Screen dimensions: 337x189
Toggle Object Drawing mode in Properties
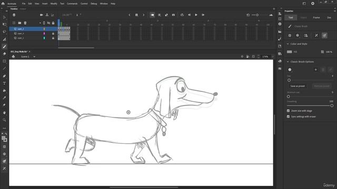coord(290,35)
